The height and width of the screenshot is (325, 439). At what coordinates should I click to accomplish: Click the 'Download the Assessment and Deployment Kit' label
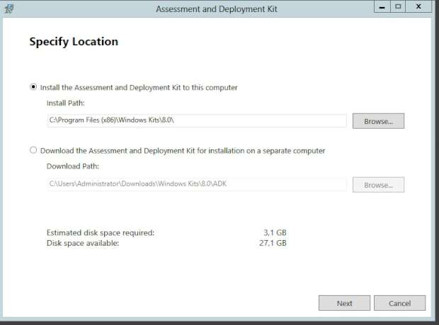coord(183,151)
